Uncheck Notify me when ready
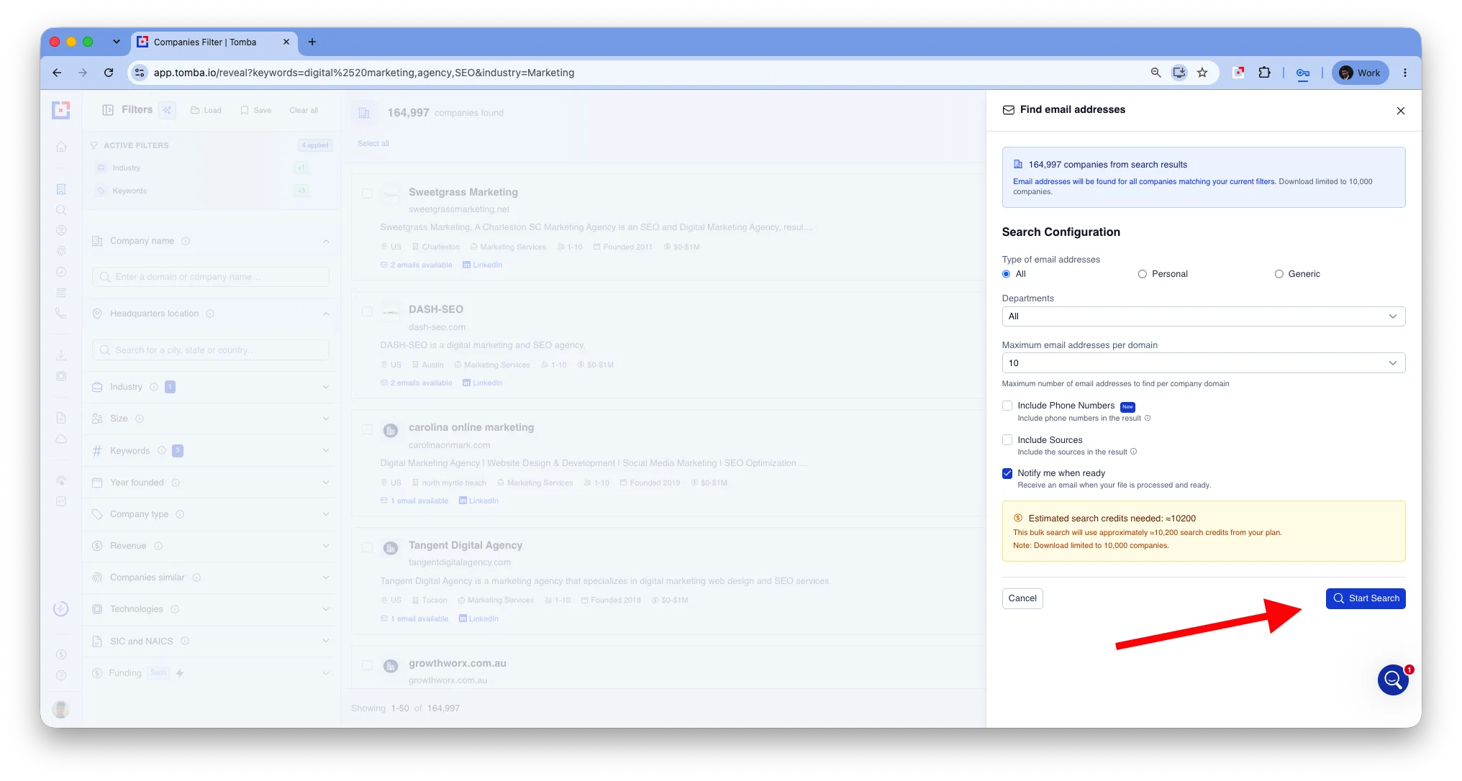The image size is (1462, 781). tap(1007, 473)
